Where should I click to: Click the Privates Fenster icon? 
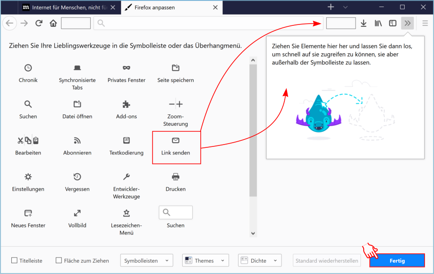(x=126, y=67)
